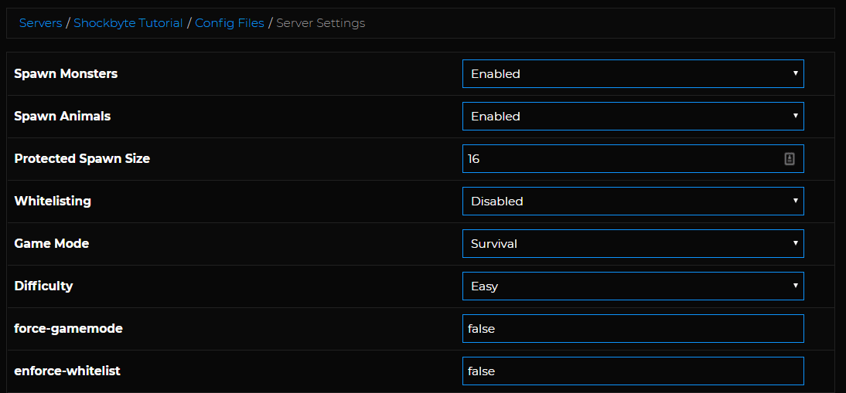846x393 pixels.
Task: Click the enforce-whitelist label
Action: tap(67, 371)
